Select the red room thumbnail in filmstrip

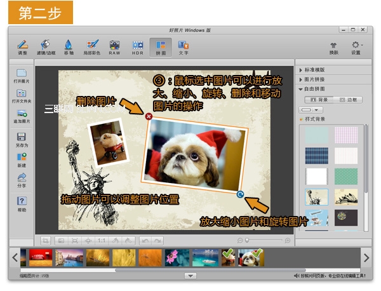pyautogui.click(x=41, y=258)
